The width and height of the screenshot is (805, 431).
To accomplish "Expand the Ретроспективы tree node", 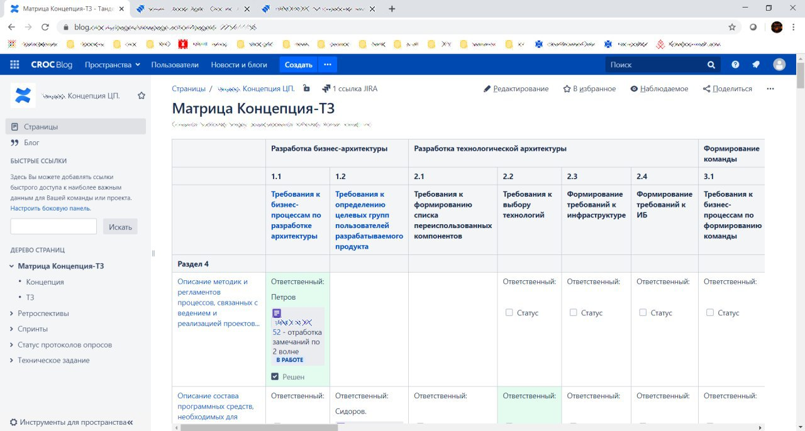I will pyautogui.click(x=12, y=314).
